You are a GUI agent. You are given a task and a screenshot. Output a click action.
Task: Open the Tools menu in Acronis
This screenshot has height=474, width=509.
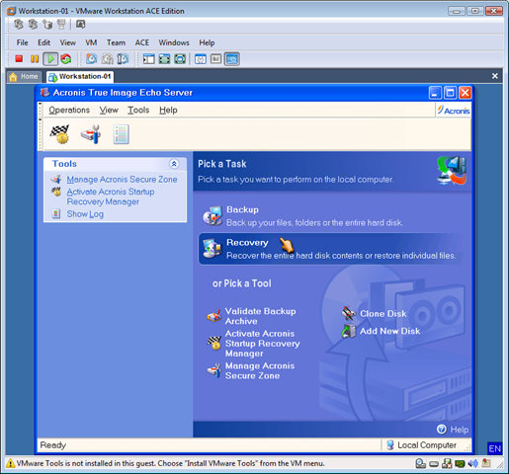[138, 110]
